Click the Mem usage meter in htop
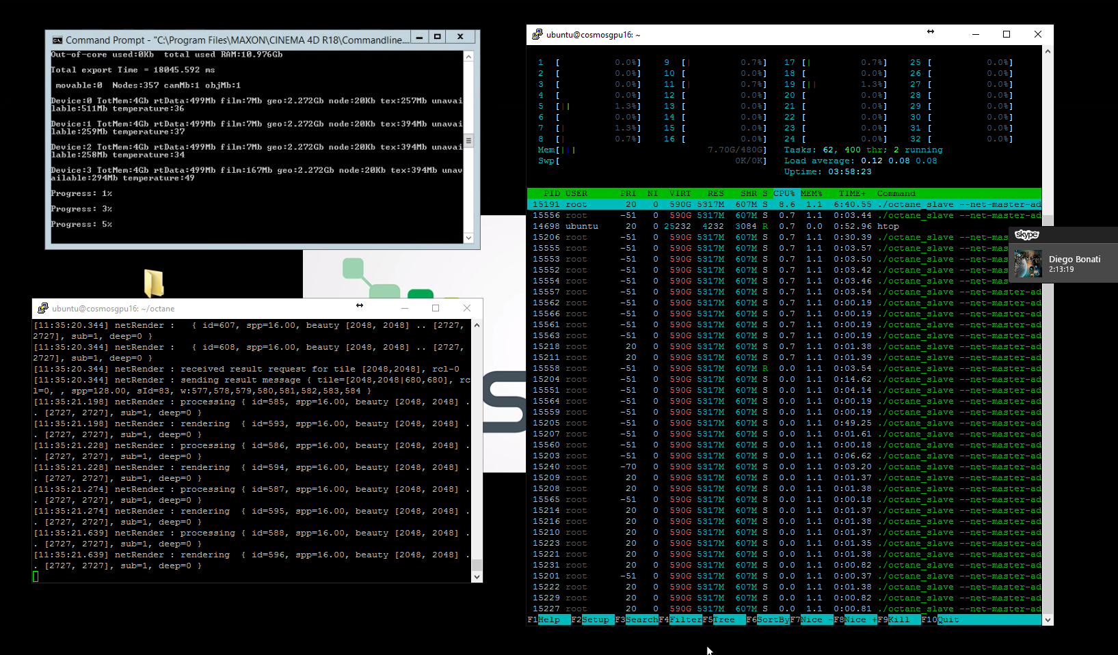 click(x=653, y=150)
